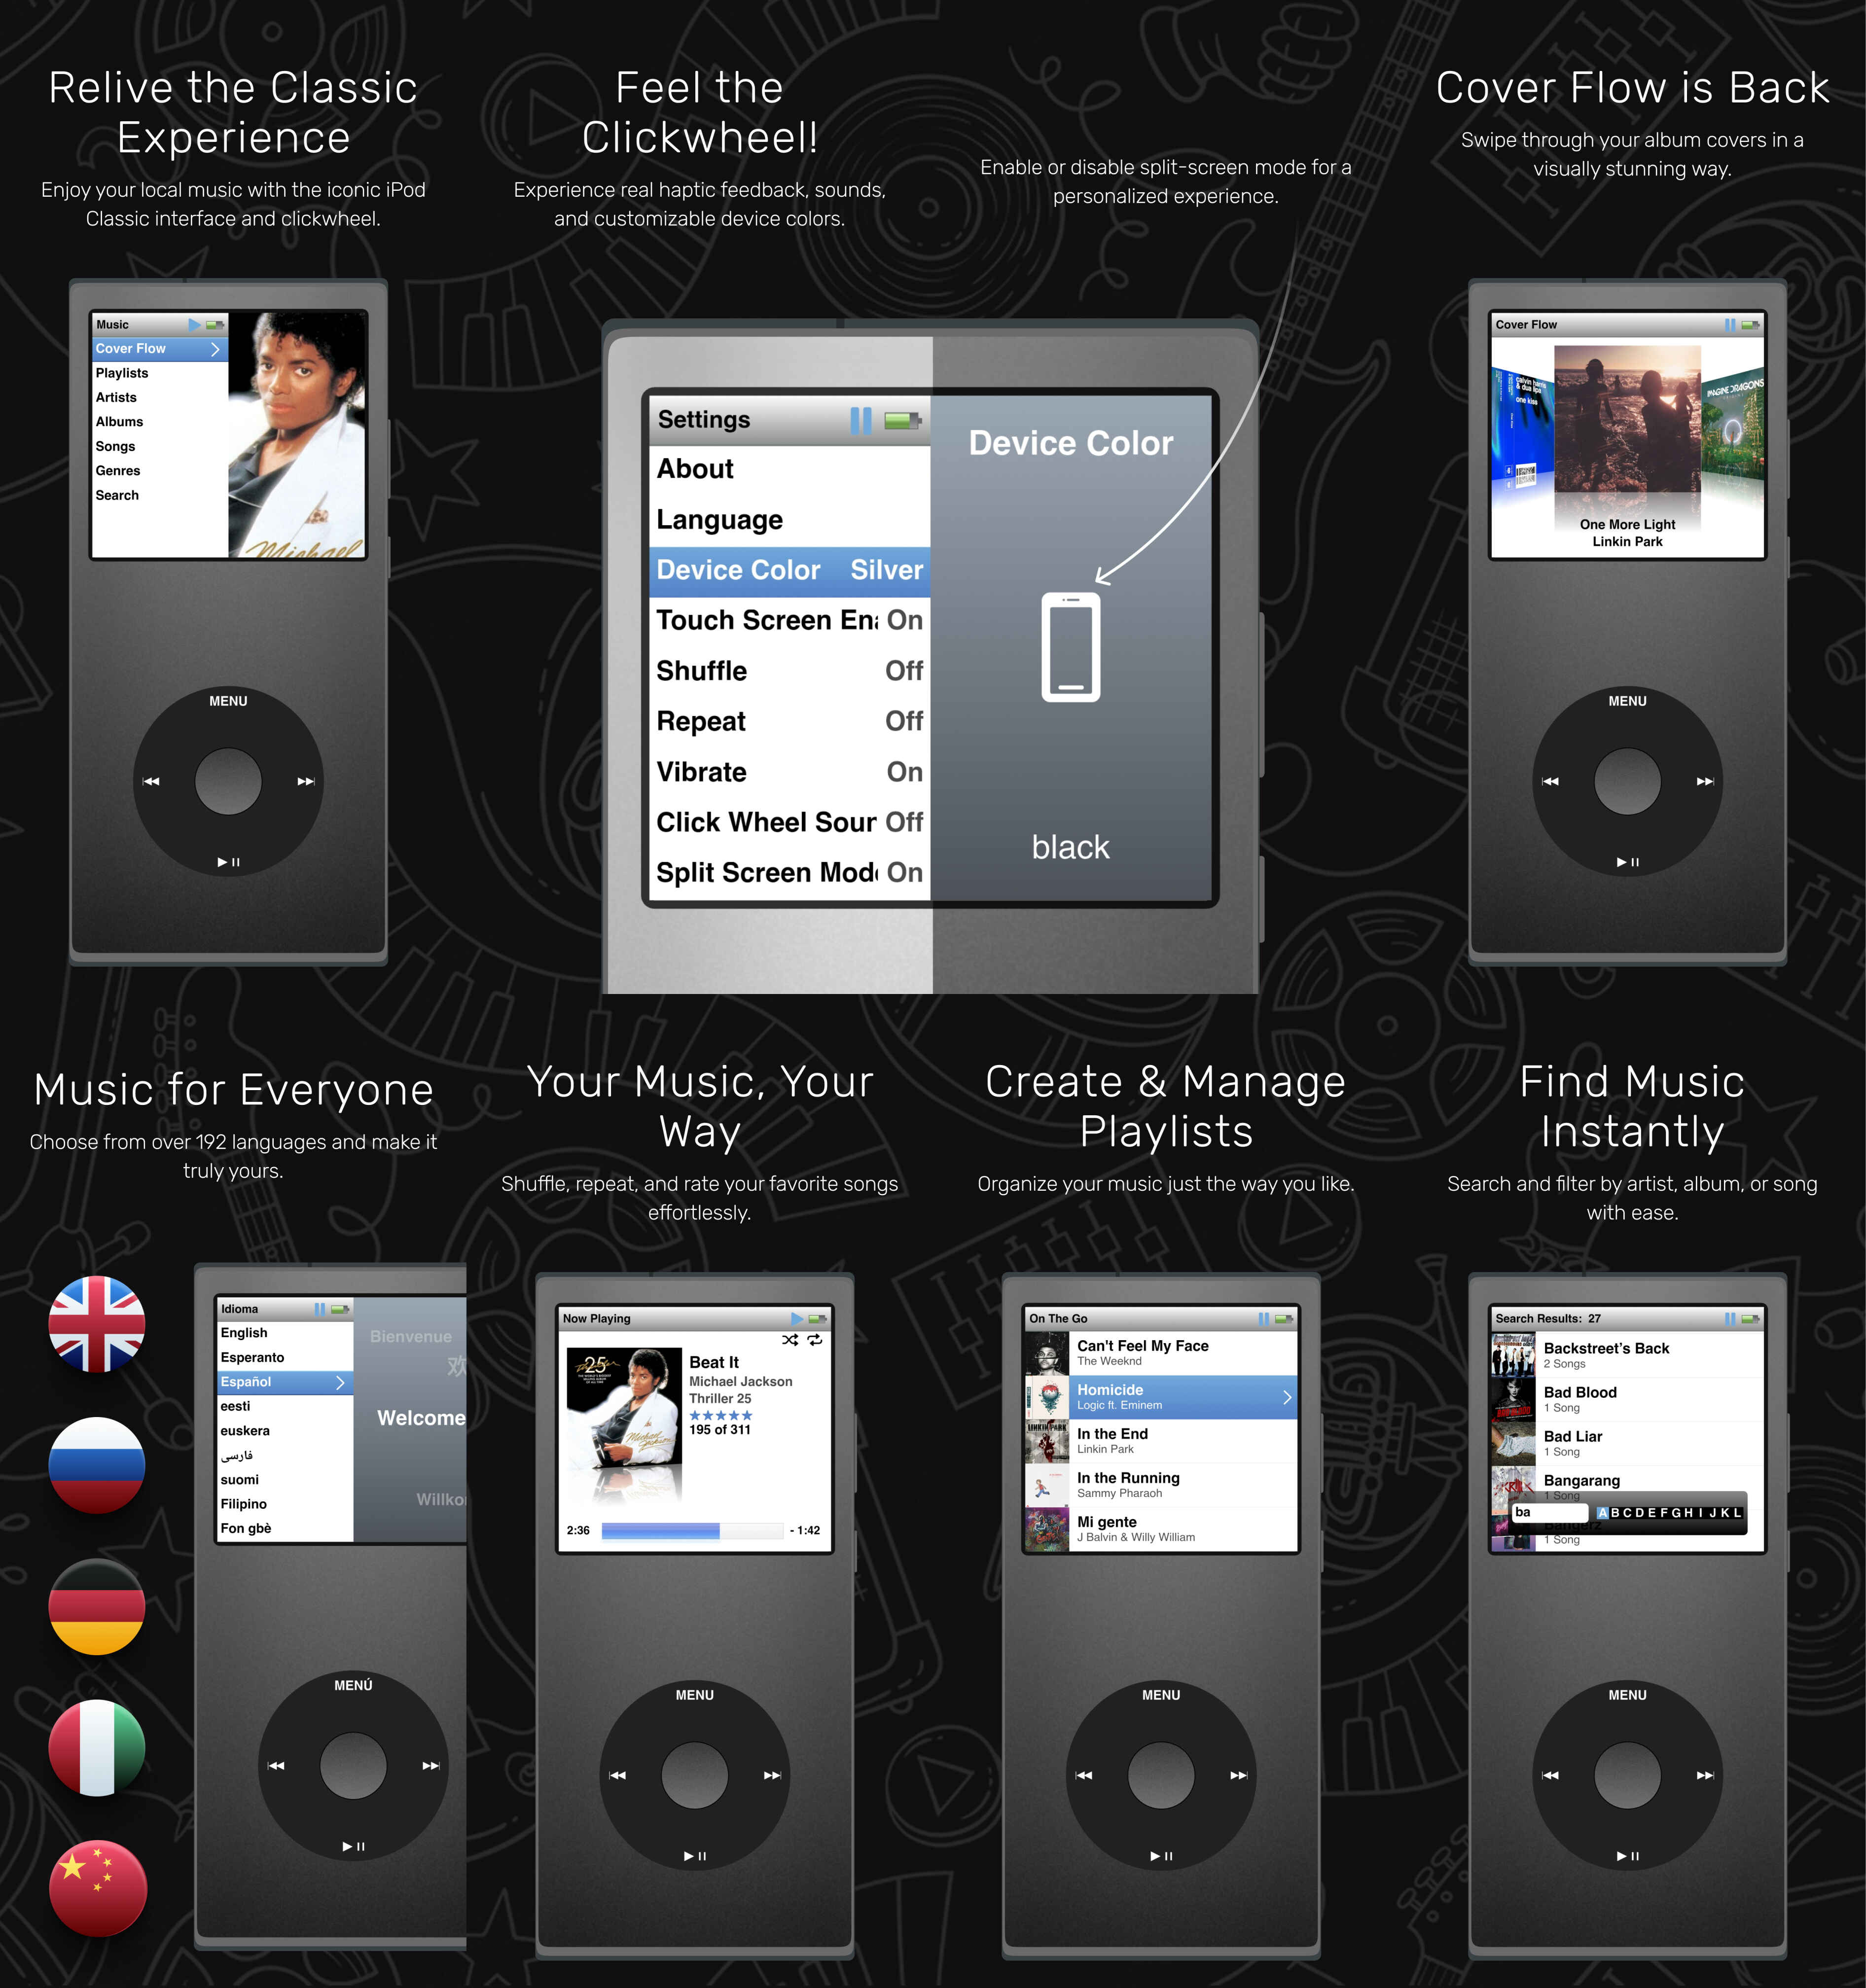1866x1988 pixels.
Task: Click the search input field containing 'ba'
Action: tap(1552, 1513)
